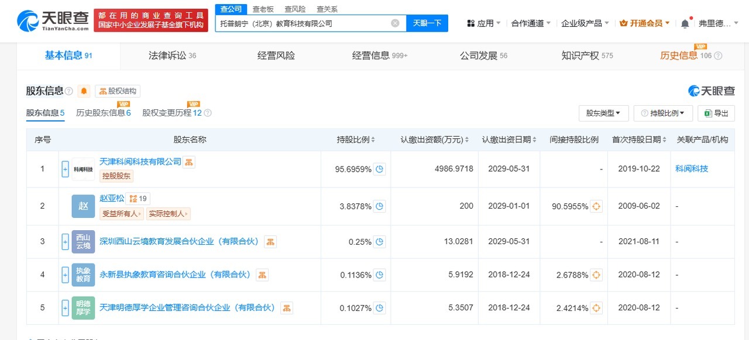This screenshot has height=340, width=749.
Task: Click clock history icon next to 95.6959%
Action: pos(379,168)
